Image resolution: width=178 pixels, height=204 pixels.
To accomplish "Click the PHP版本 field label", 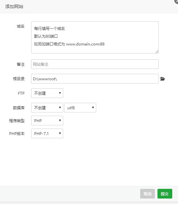I will (x=17, y=133).
